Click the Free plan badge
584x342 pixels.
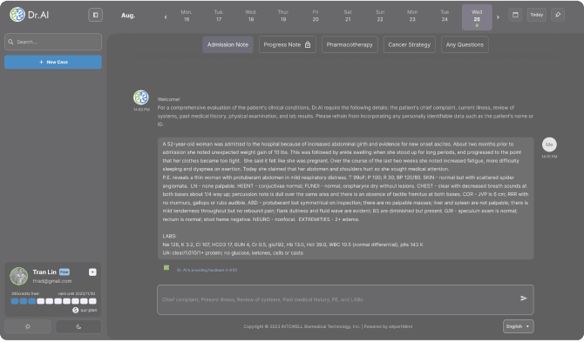[65, 272]
